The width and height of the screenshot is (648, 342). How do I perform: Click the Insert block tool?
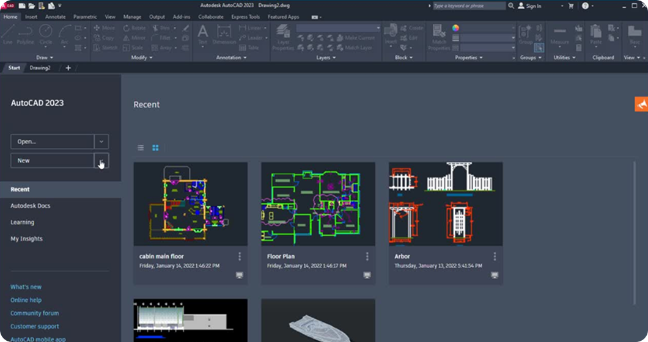(x=391, y=35)
